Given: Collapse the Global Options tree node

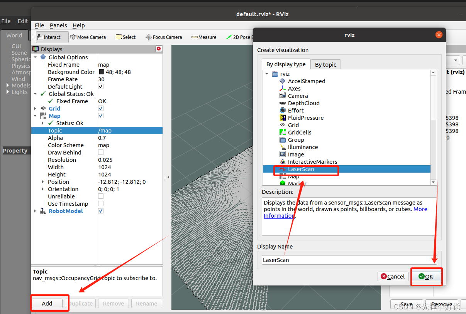Looking at the screenshot, I should tap(36, 57).
